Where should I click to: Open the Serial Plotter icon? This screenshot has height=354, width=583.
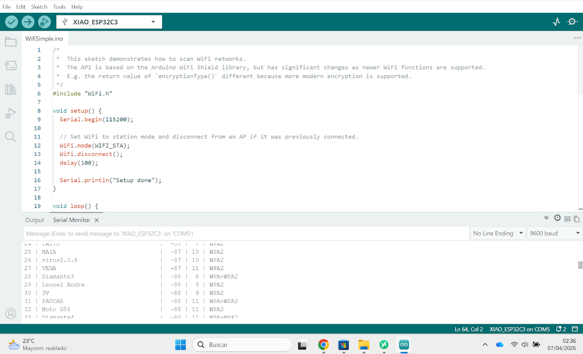coord(556,22)
